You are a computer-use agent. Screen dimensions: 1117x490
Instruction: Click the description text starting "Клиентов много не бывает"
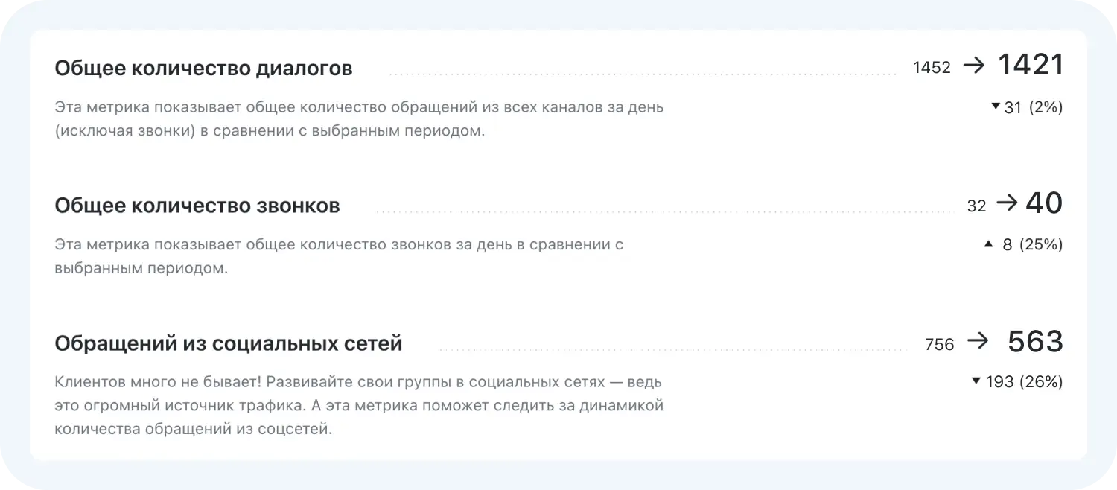[359, 406]
